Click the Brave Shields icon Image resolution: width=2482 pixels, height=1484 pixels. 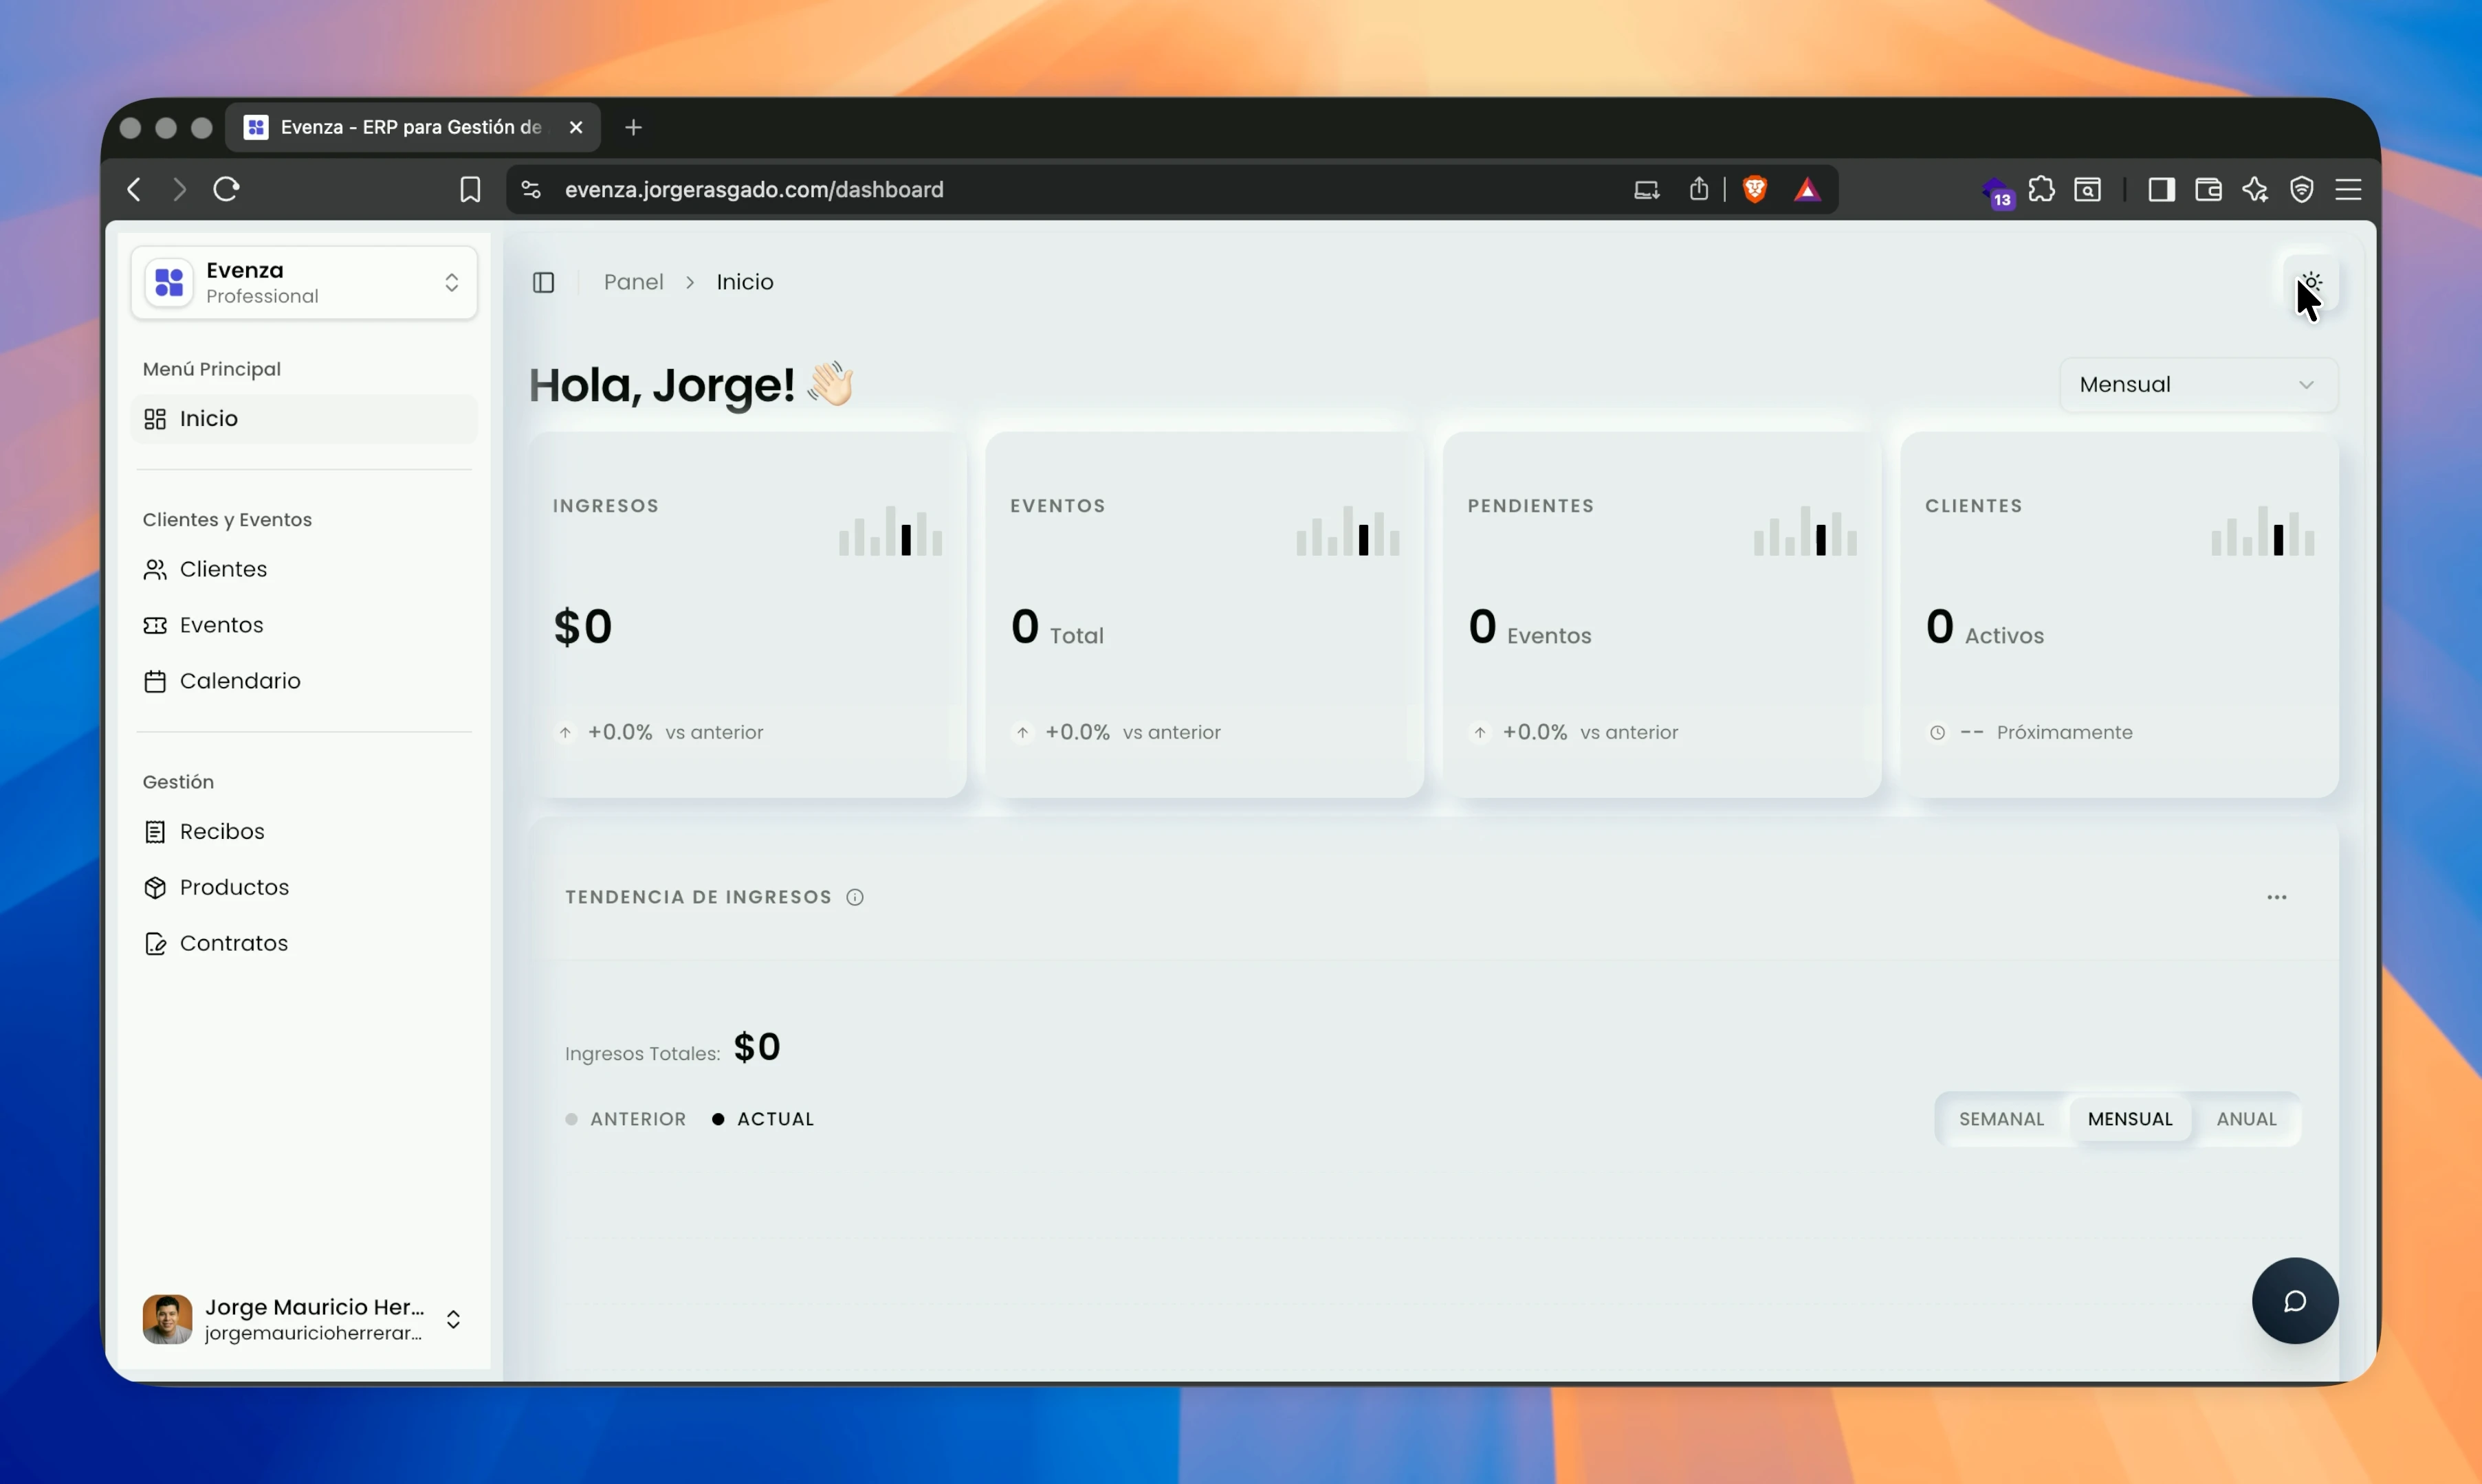point(1755,189)
